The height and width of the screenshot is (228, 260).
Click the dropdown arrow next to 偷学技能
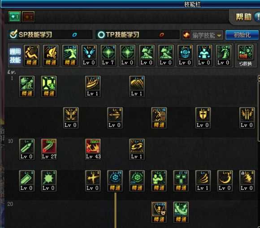[219, 35]
